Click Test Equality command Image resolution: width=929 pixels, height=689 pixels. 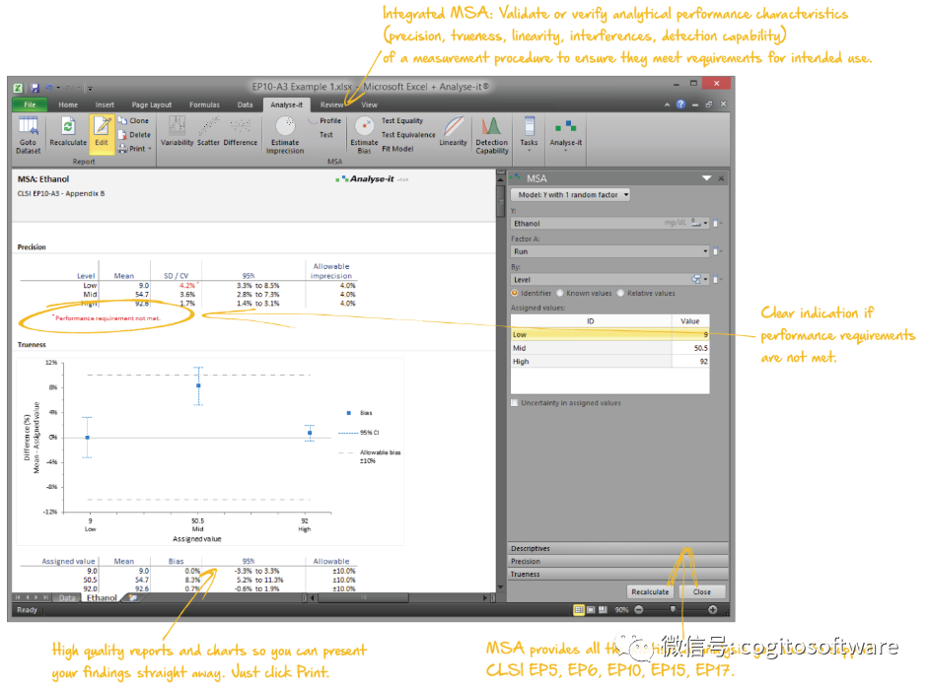[x=402, y=121]
